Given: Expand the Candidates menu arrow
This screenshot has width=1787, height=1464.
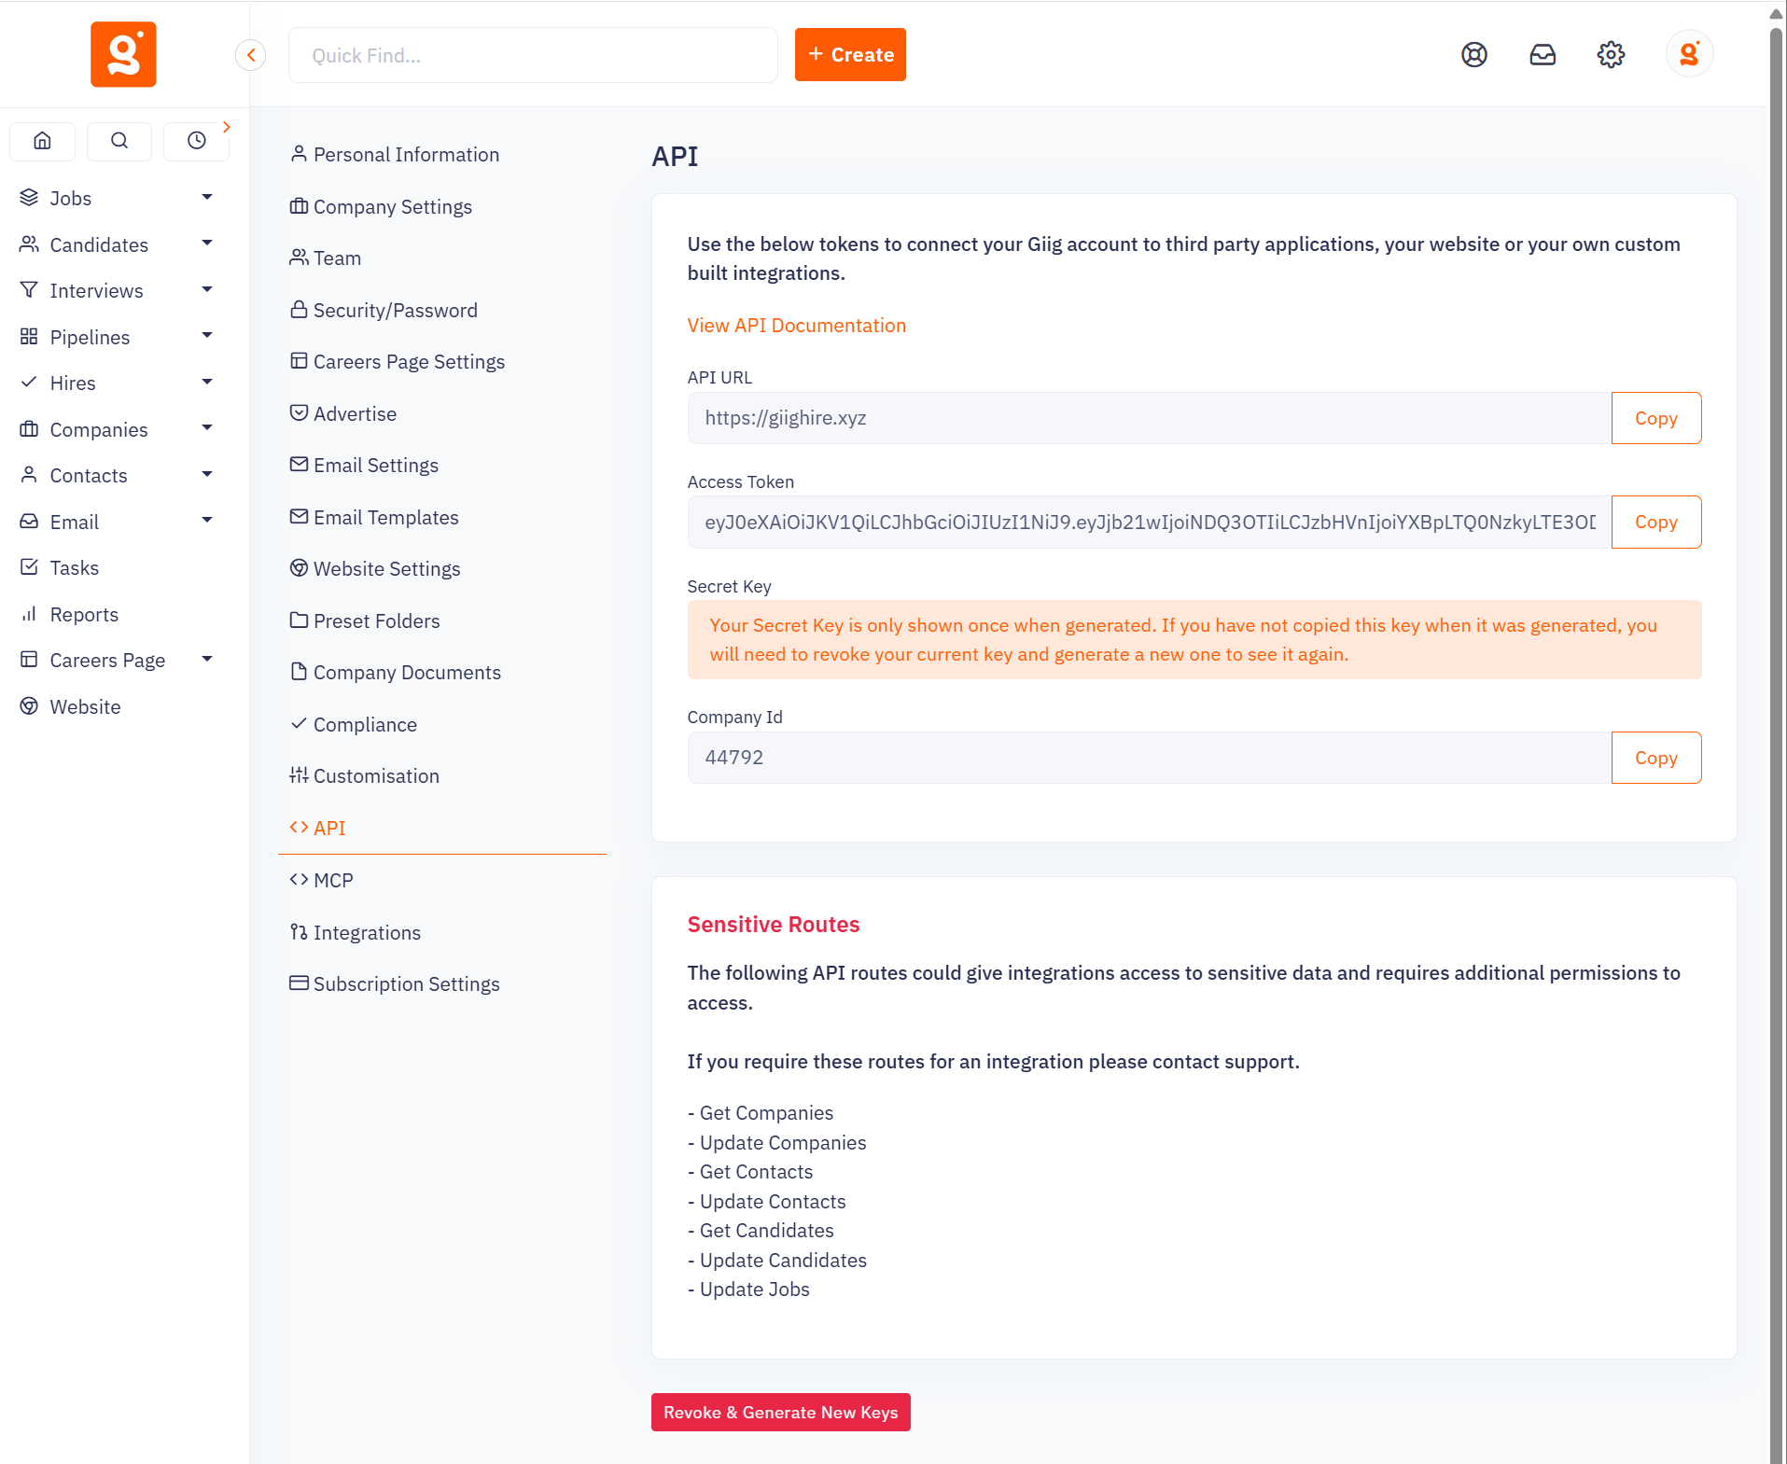Looking at the screenshot, I should [207, 244].
